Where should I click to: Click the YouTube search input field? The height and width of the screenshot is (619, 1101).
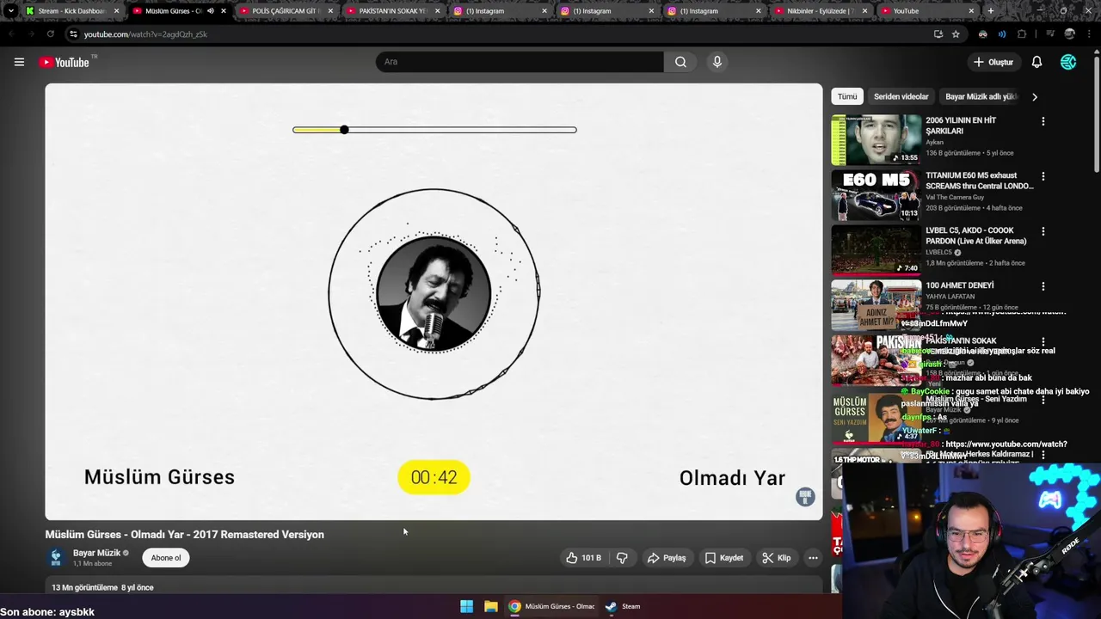(520, 62)
